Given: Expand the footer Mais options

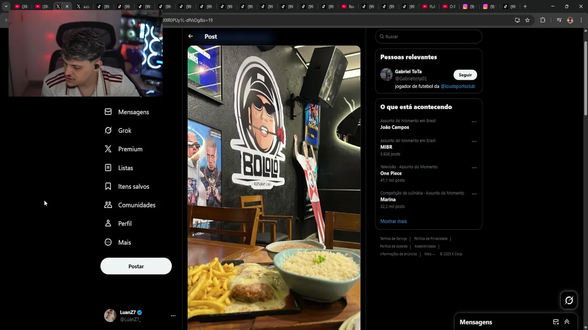Looking at the screenshot, I should [430, 254].
